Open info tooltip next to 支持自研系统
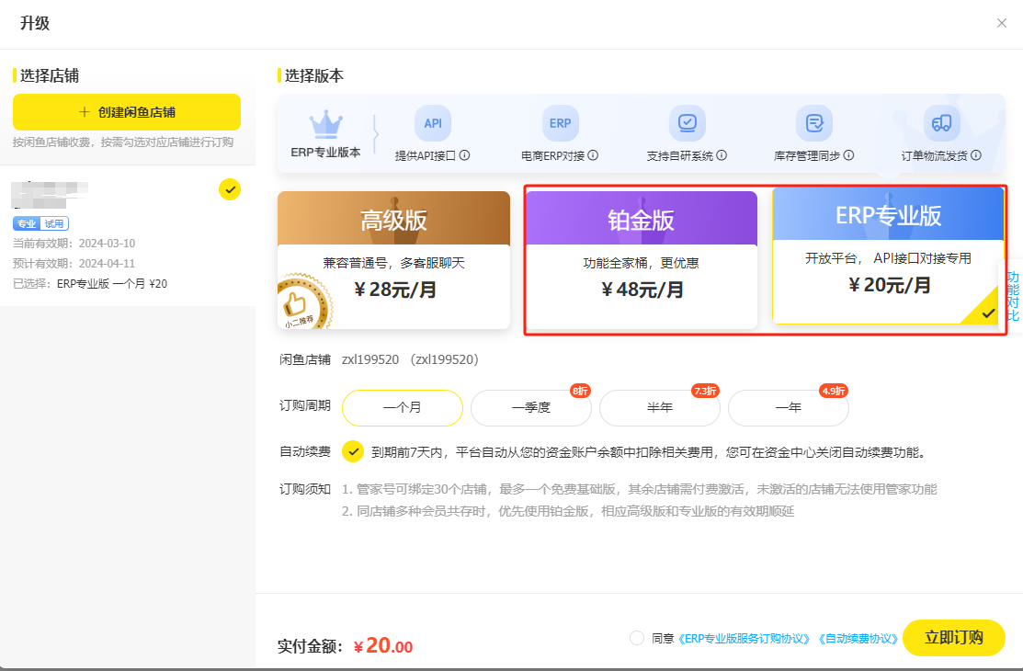This screenshot has height=671, width=1023. (x=722, y=155)
